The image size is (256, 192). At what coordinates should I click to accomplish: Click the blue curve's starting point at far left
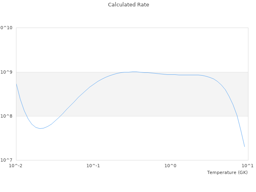click(x=16, y=84)
